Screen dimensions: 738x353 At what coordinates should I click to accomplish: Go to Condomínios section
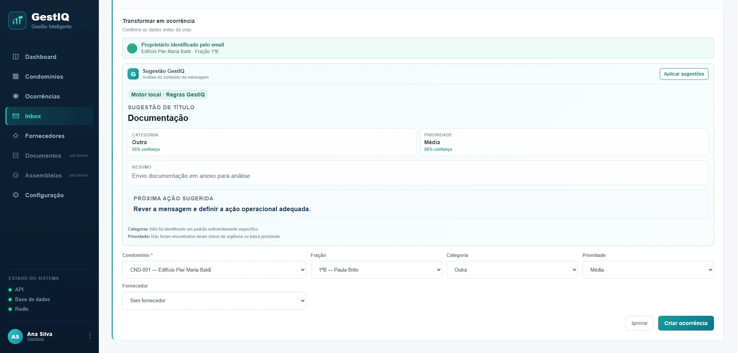tap(50, 76)
